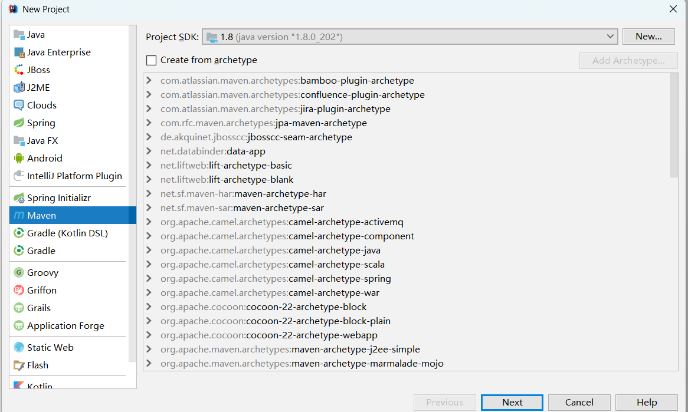Click the Flash icon
The image size is (688, 412).
(x=19, y=365)
